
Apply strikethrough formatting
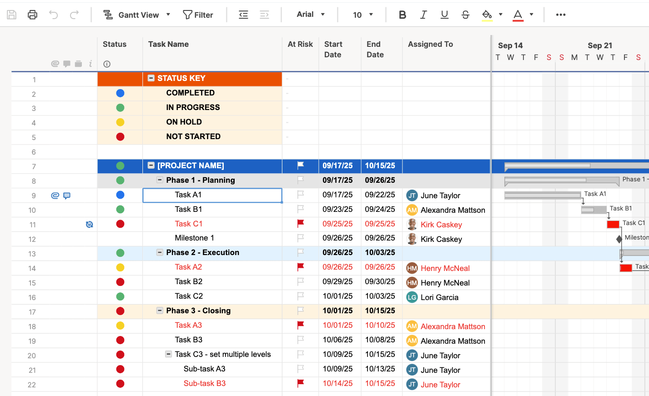click(x=465, y=15)
